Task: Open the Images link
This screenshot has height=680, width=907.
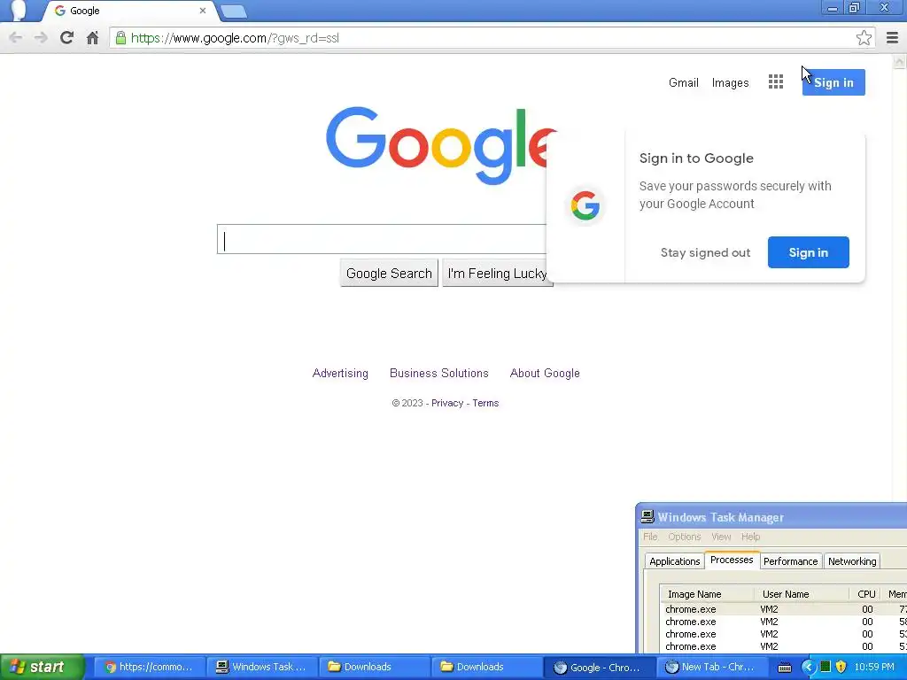Action: point(730,82)
